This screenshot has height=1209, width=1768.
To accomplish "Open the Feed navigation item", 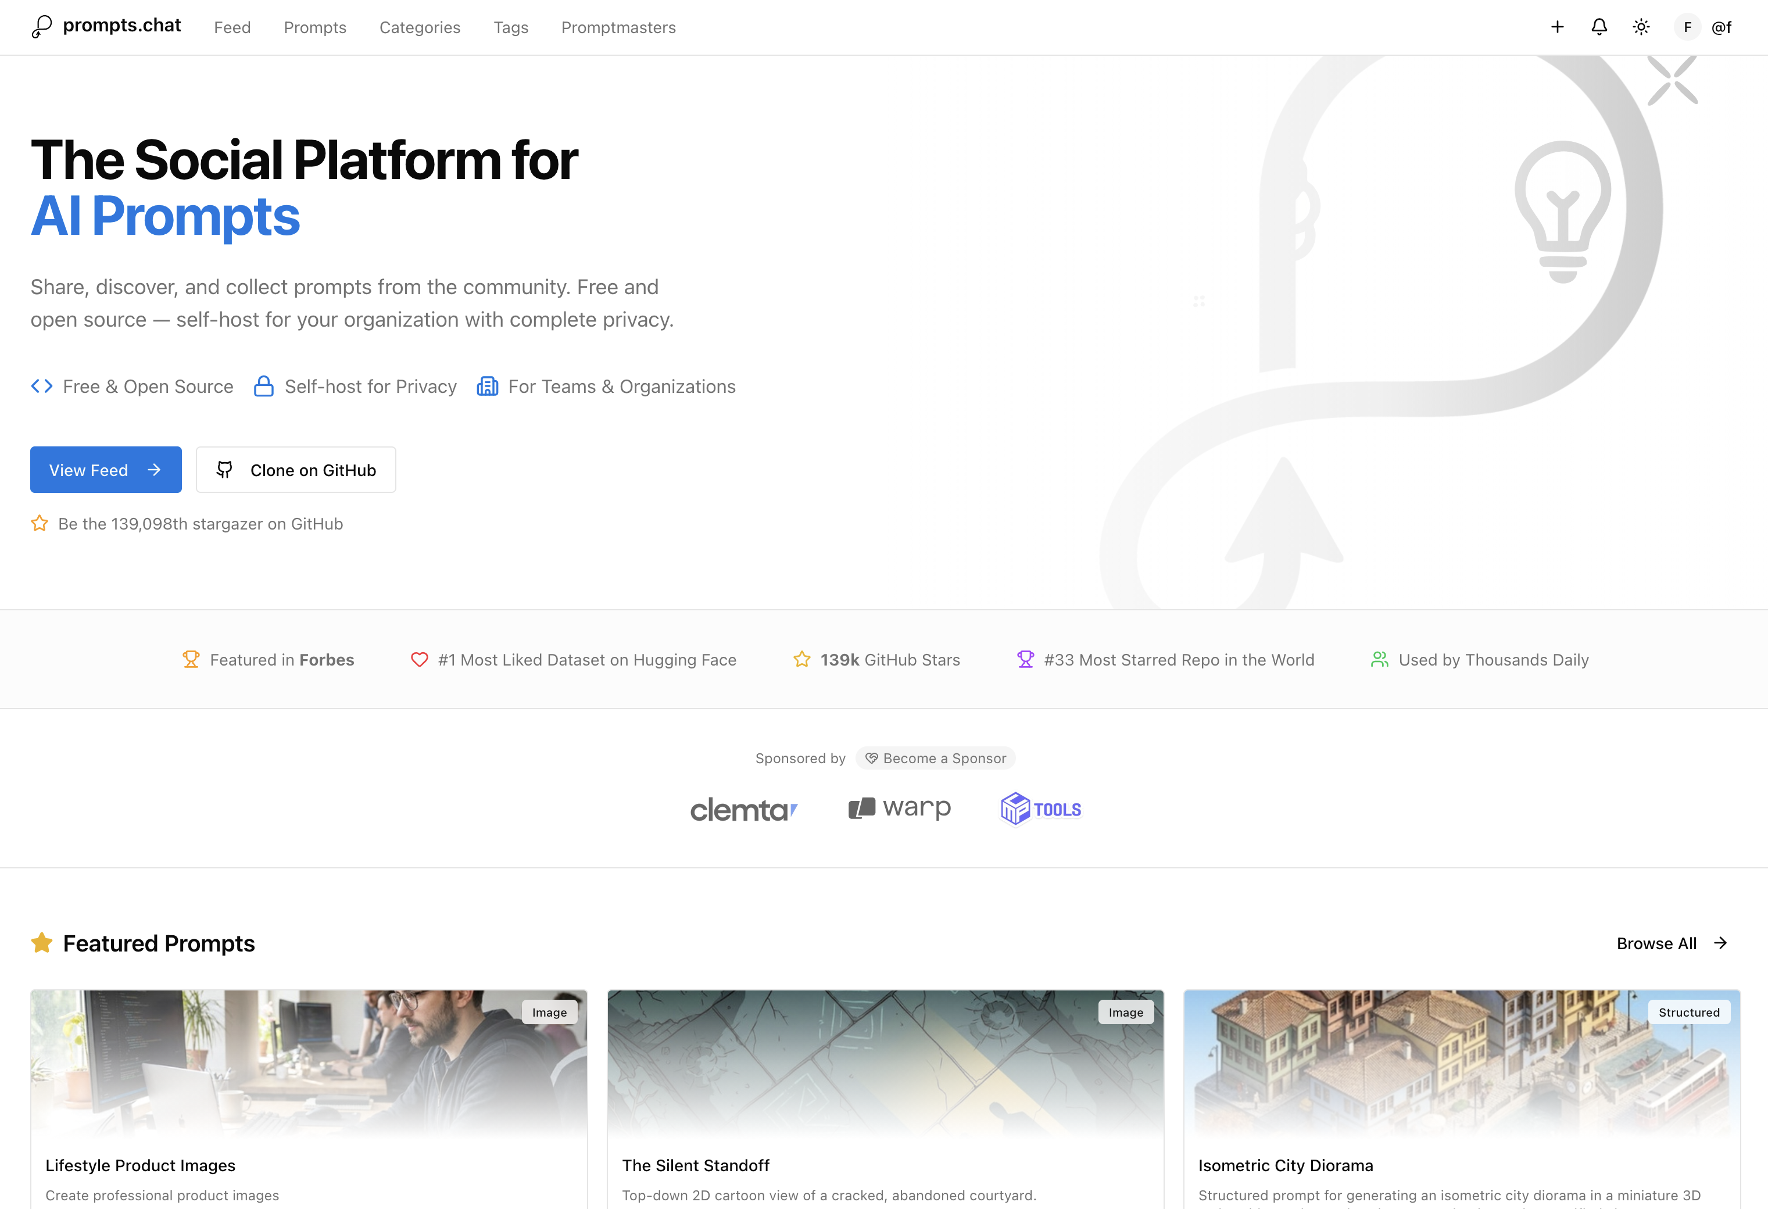I will pos(232,27).
